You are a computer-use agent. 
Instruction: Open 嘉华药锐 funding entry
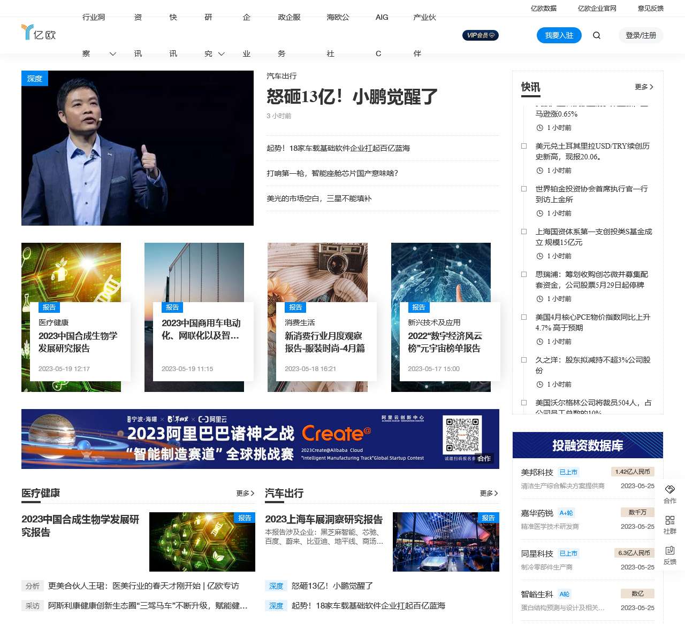pos(588,519)
